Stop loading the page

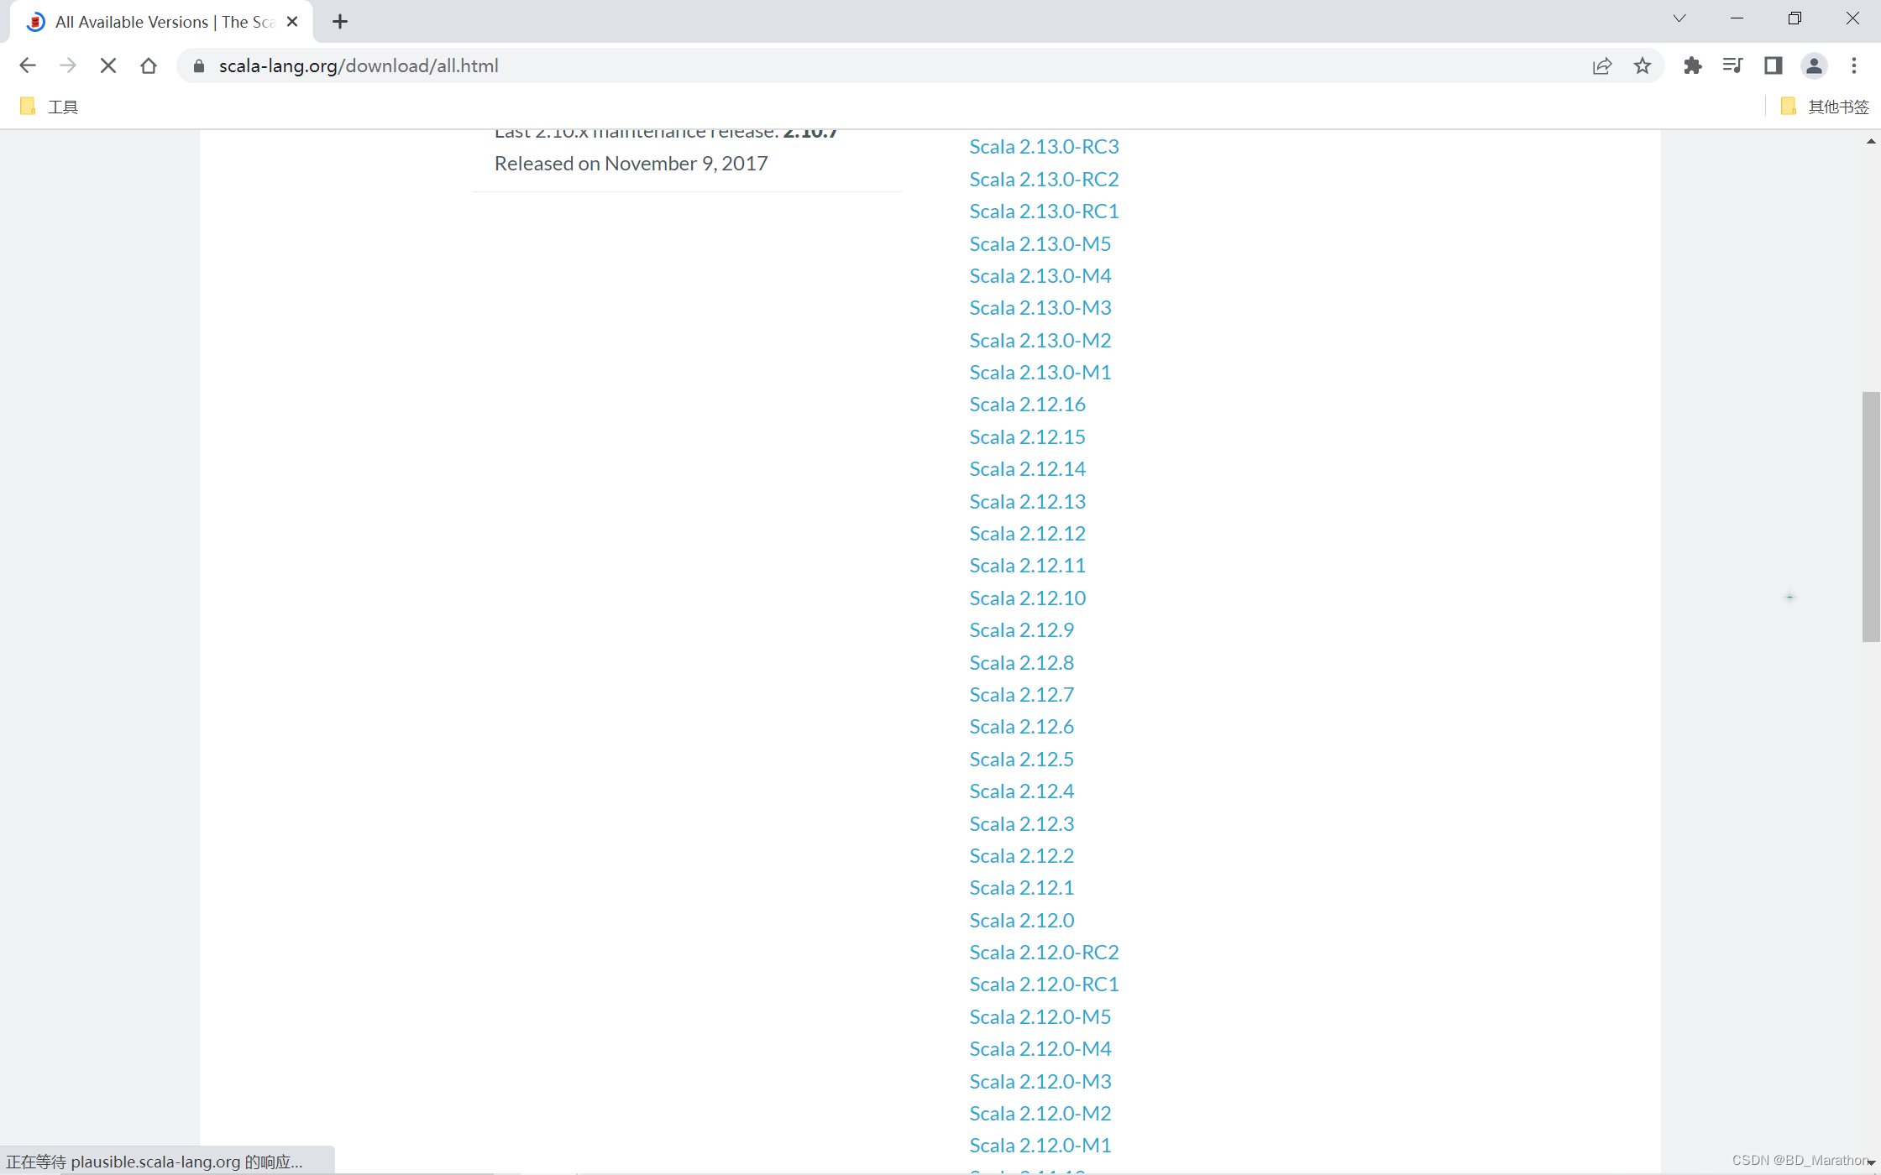(x=108, y=65)
